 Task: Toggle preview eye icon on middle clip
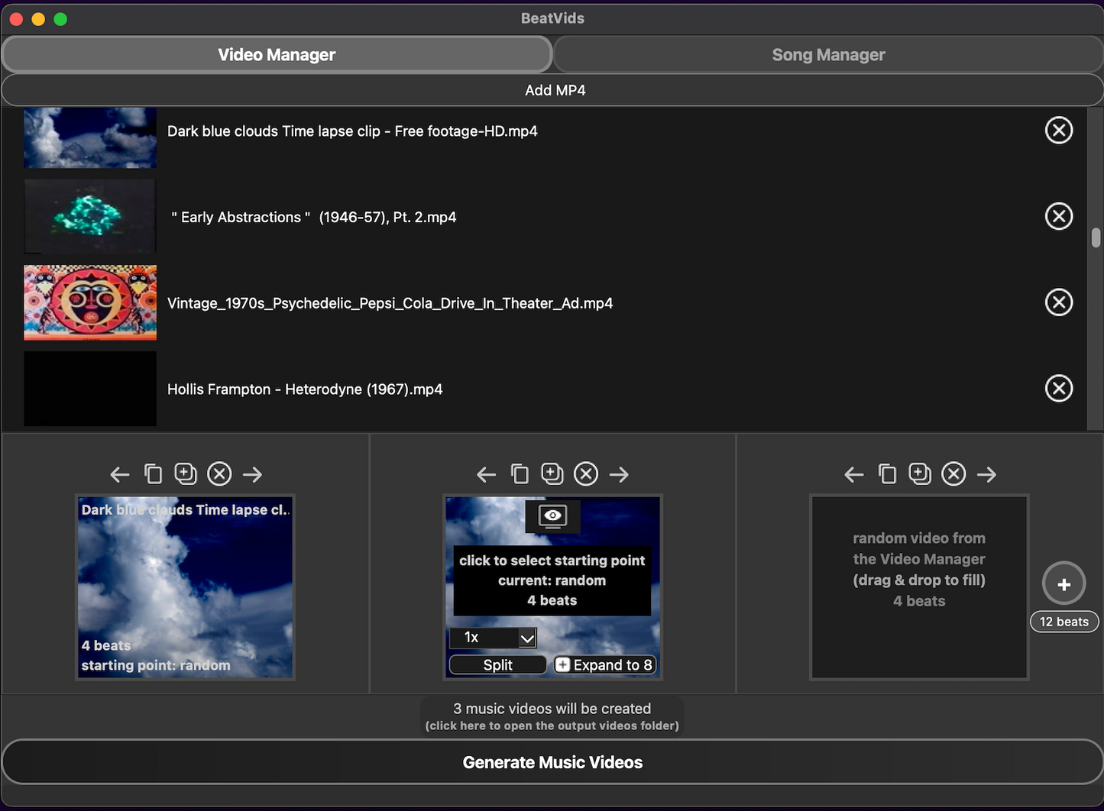[552, 515]
